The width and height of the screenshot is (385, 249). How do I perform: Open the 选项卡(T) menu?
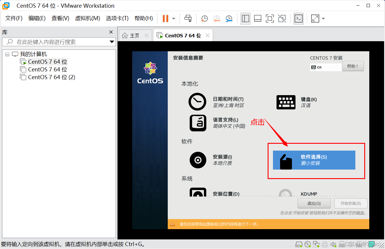[117, 18]
